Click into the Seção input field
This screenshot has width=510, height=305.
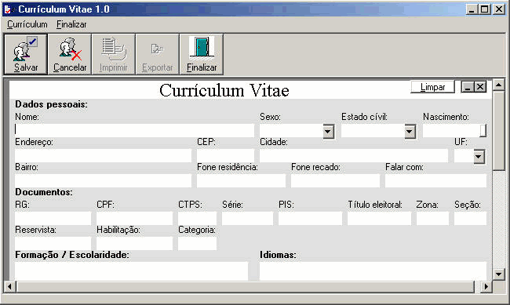(470, 219)
